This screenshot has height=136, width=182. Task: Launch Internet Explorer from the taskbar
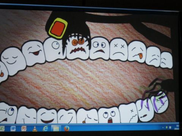tap(45, 128)
